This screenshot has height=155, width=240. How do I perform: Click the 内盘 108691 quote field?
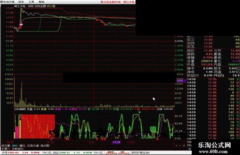(x=227, y=65)
